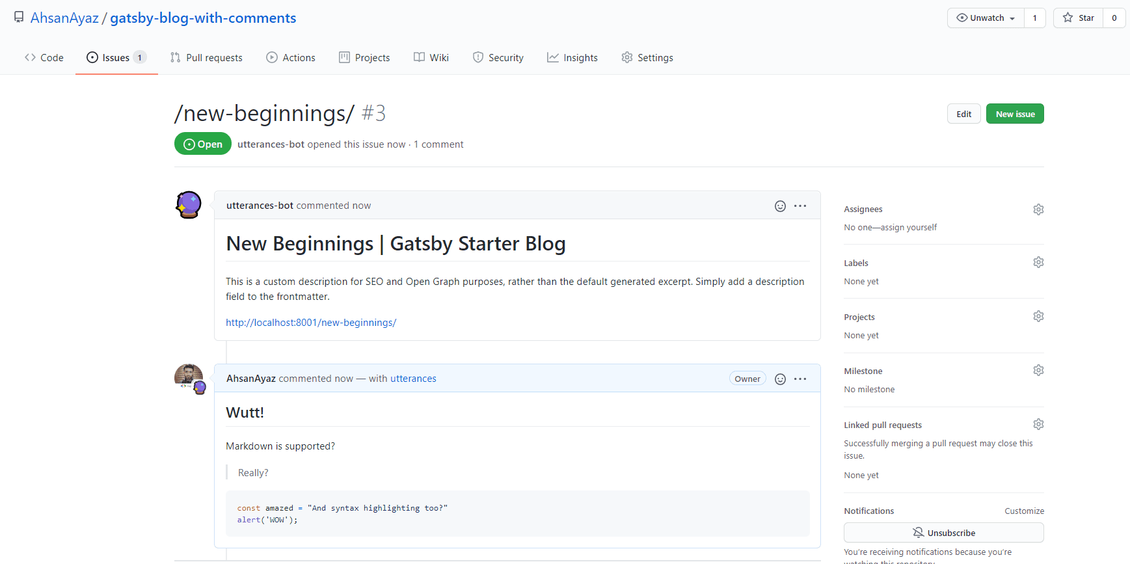1130x564 pixels.
Task: Click the Unwatch eye icon
Action: (962, 18)
